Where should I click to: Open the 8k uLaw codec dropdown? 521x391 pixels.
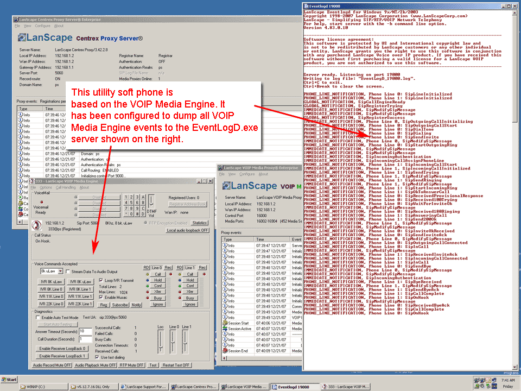(x=60, y=272)
